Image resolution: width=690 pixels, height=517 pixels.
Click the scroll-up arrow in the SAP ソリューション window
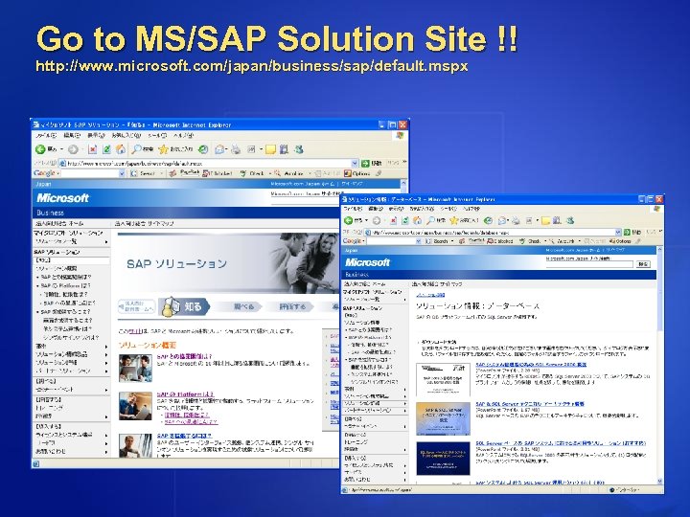[403, 183]
